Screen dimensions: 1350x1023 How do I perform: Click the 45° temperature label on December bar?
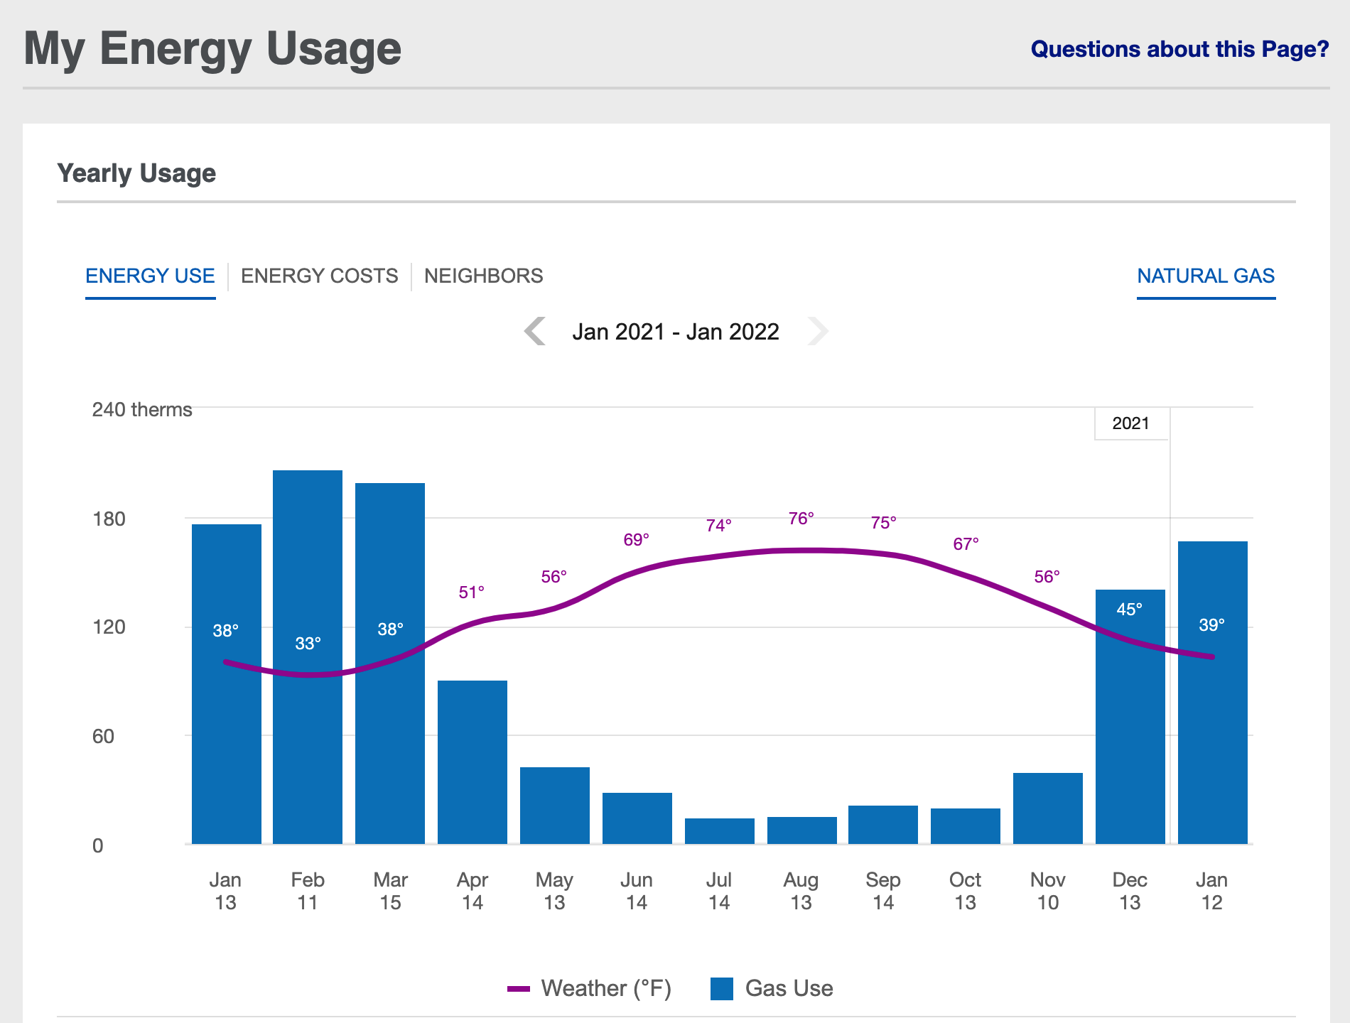point(1129,610)
